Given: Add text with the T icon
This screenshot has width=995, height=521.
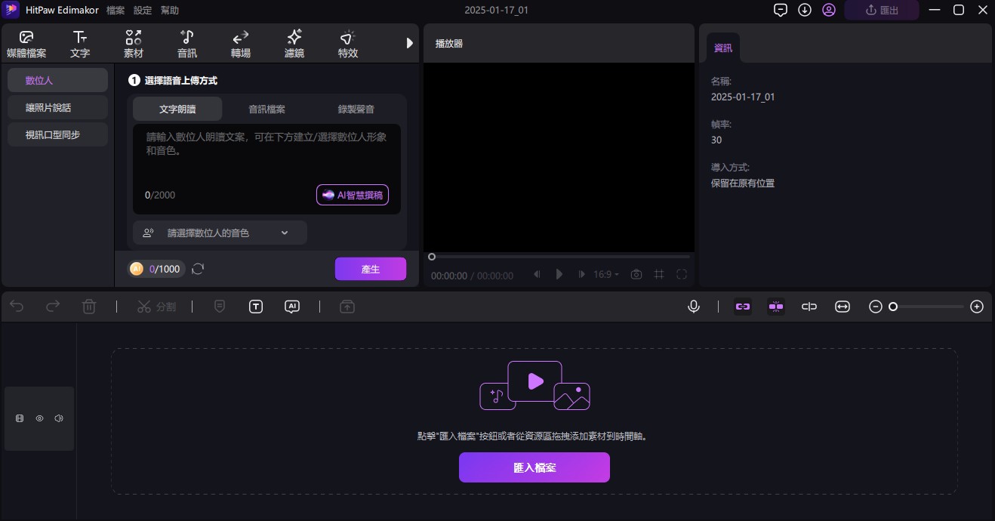Looking at the screenshot, I should [x=256, y=307].
